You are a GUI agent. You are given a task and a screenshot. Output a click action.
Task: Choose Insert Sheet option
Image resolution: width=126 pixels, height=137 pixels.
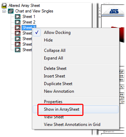pos(54,76)
